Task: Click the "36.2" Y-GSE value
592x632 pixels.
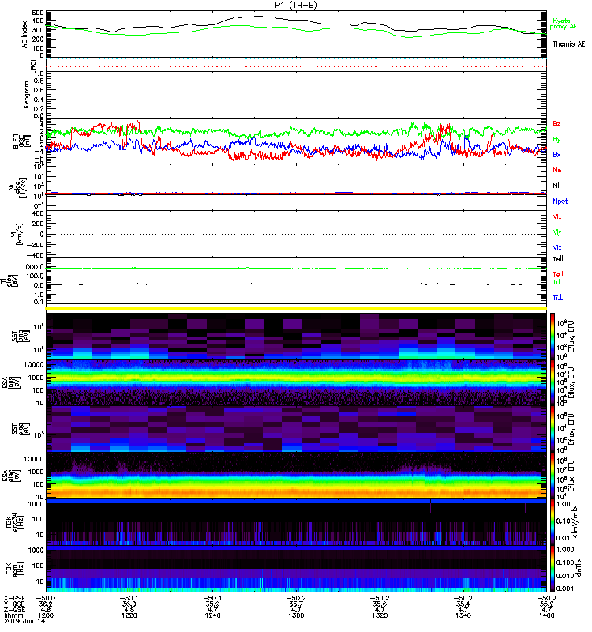Action: pyautogui.click(x=45, y=604)
